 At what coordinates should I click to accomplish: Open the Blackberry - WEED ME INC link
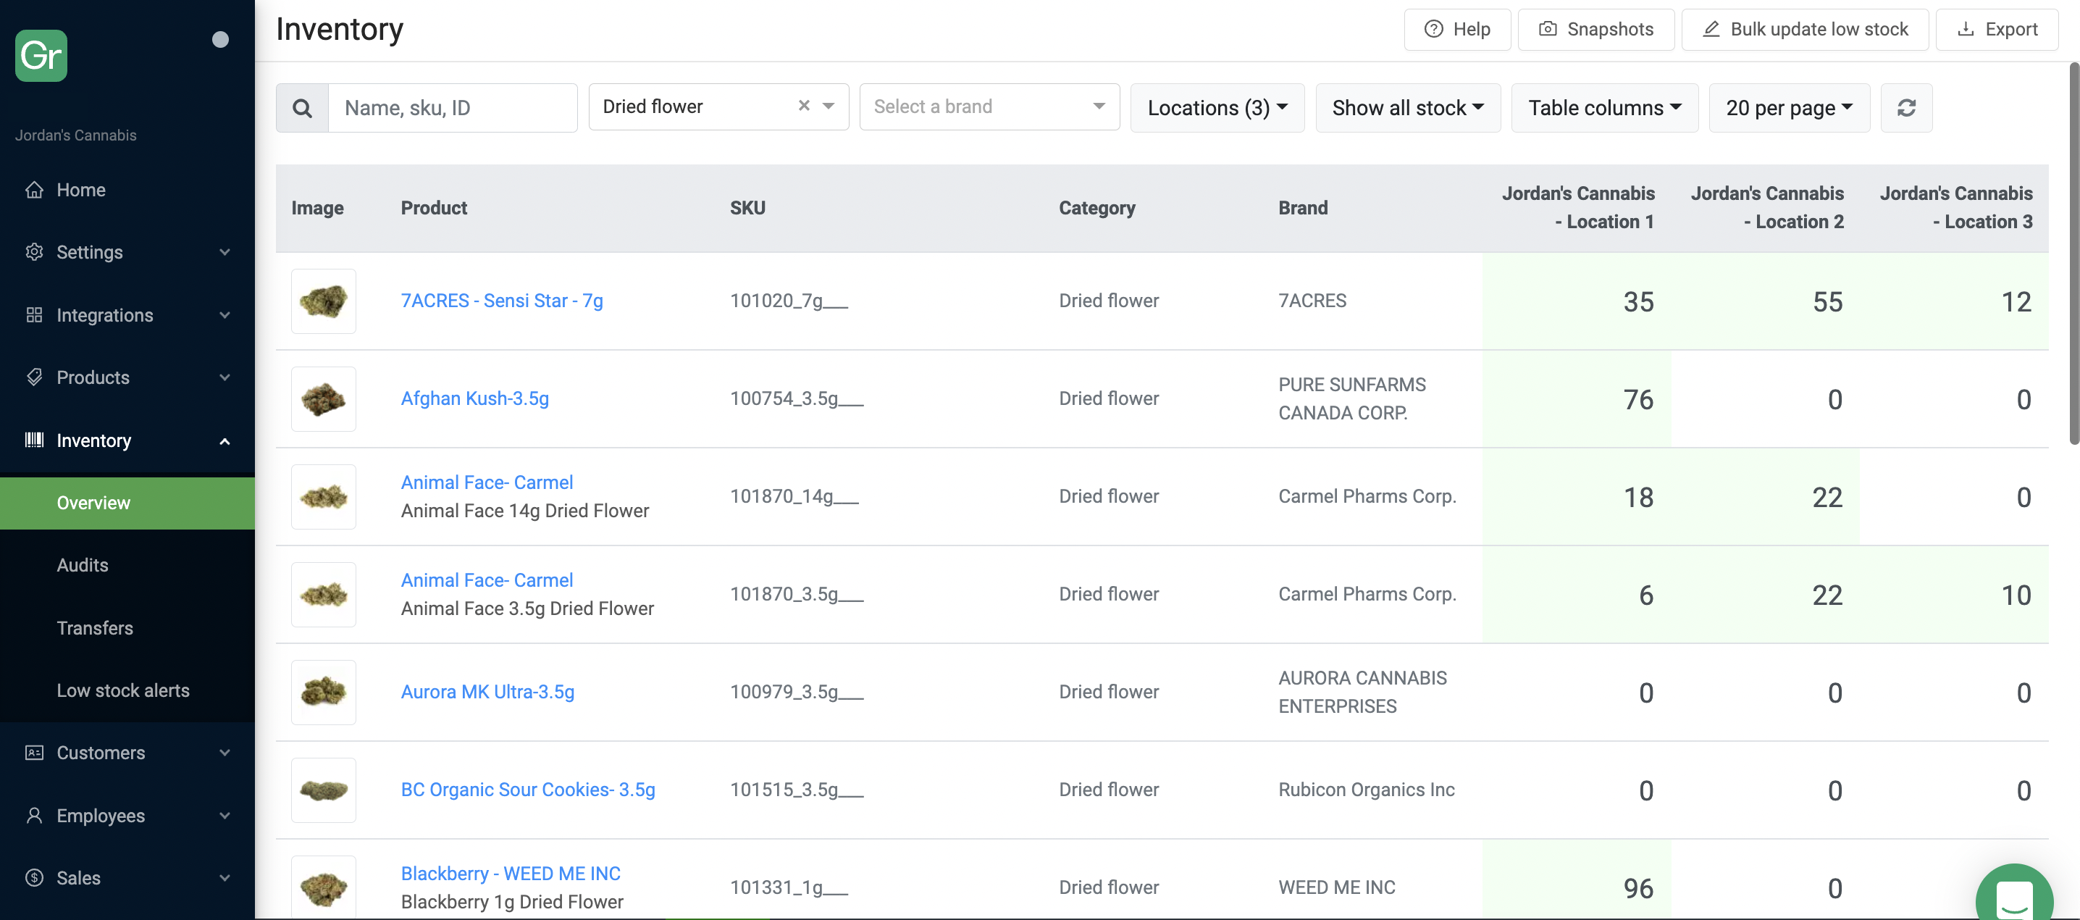[x=511, y=873]
